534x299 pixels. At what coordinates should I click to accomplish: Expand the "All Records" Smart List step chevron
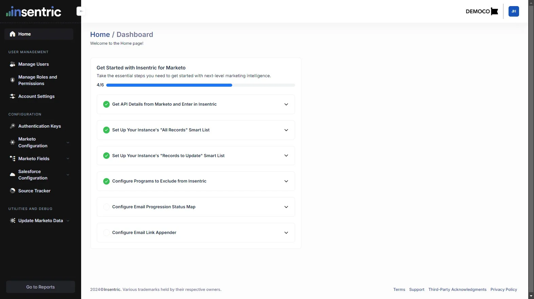pyautogui.click(x=286, y=130)
